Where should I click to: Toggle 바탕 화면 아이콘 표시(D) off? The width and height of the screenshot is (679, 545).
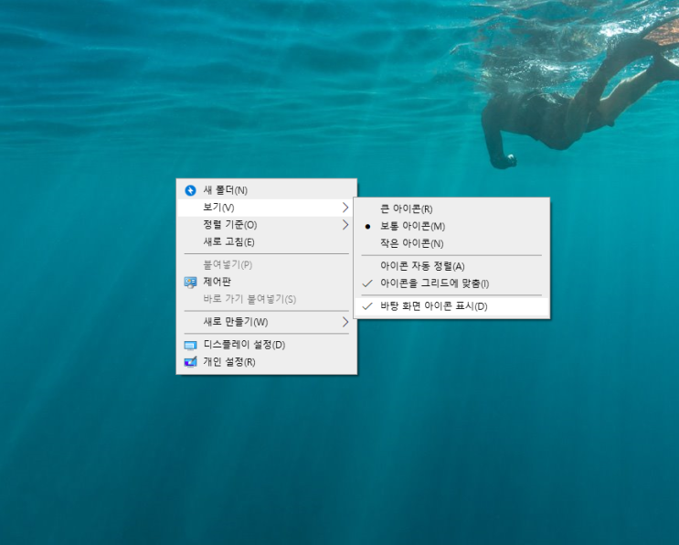452,306
